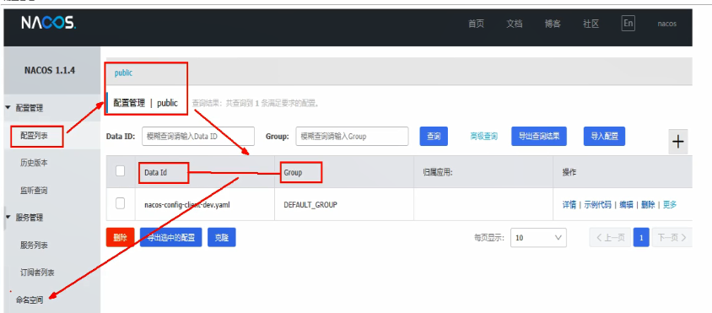Open 详情 for nacos-config-client-dev.yaml
This screenshot has width=712, height=313.
(x=569, y=205)
